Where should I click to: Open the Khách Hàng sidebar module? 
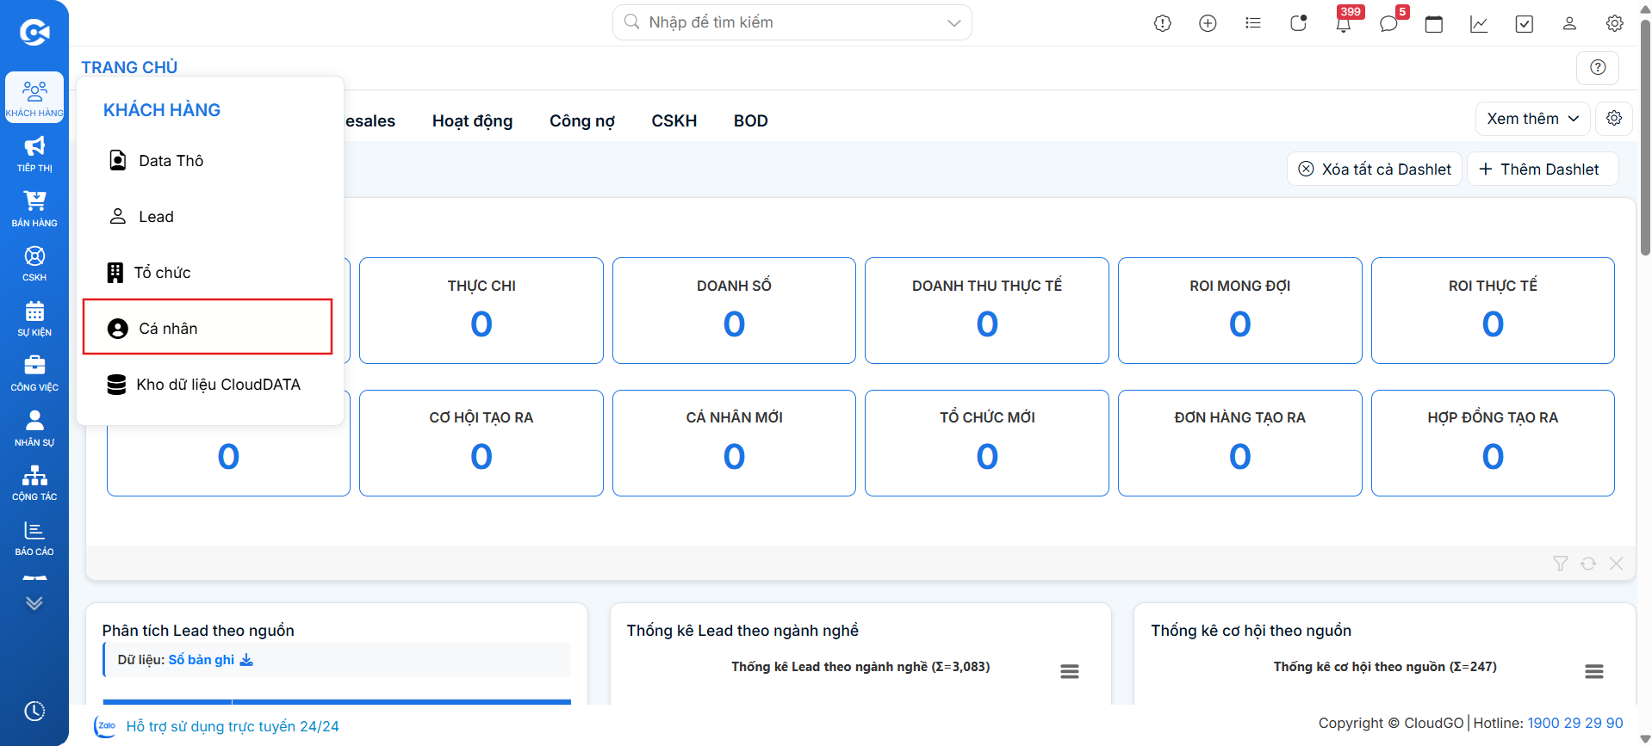coord(34,97)
